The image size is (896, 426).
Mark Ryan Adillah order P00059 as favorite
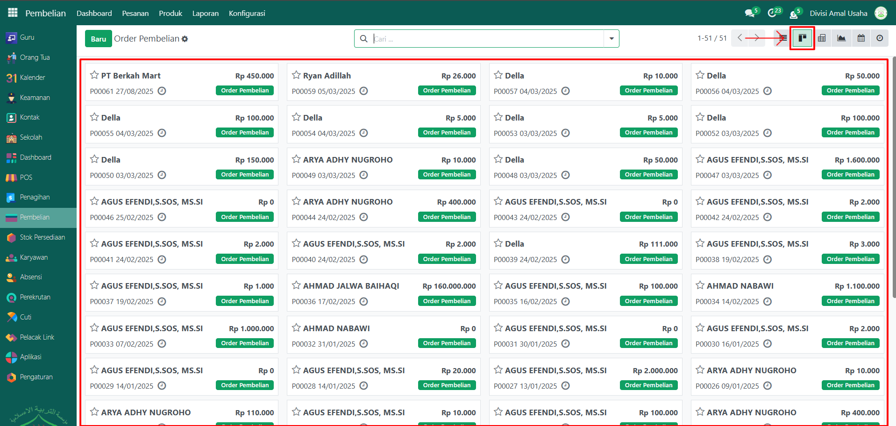(296, 75)
